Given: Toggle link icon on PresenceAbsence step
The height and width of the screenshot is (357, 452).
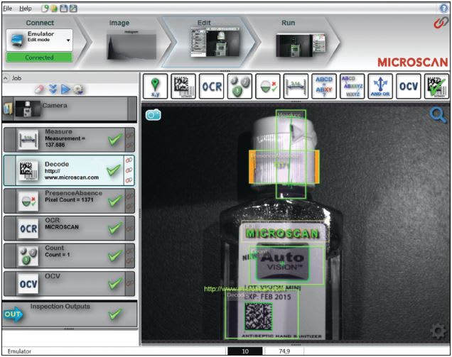Looking at the screenshot, I should point(130,196).
